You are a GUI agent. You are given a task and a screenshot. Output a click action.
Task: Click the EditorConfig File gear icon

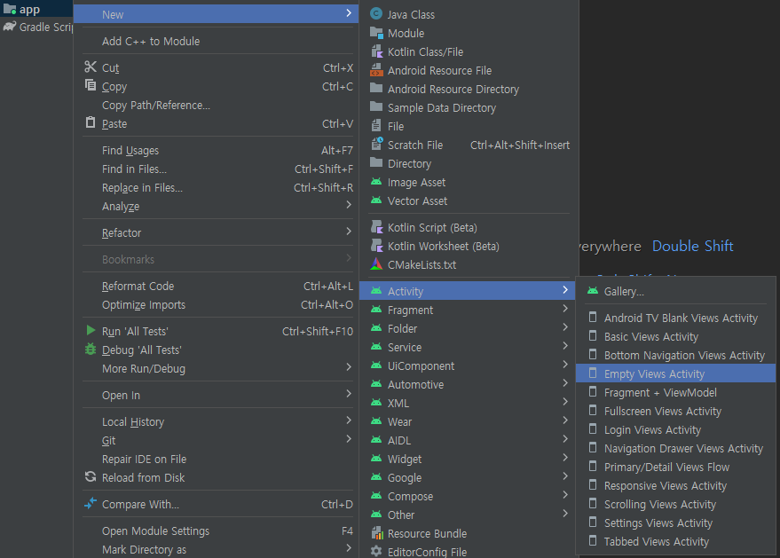(376, 552)
